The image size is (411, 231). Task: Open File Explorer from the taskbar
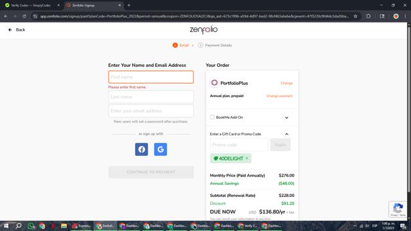click(64, 226)
